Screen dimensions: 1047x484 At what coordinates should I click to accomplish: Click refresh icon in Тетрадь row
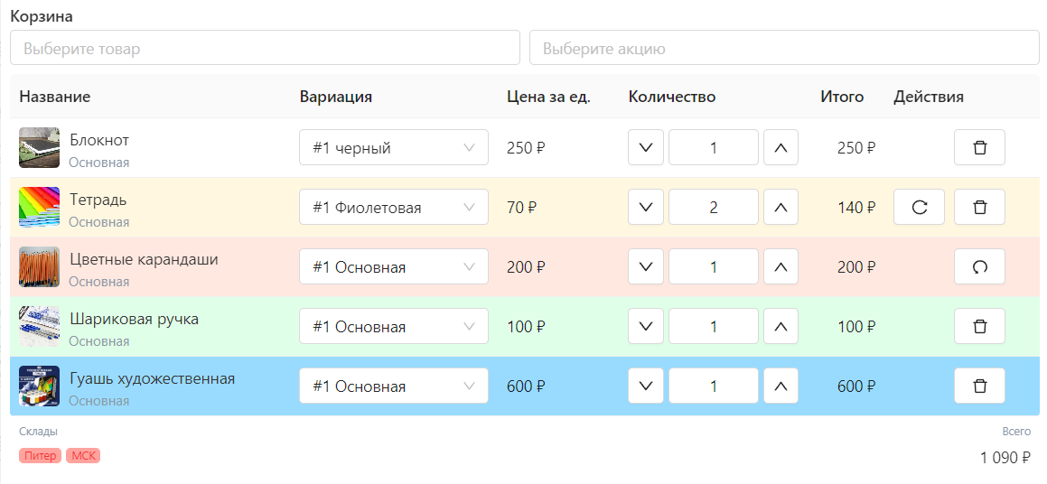point(919,207)
